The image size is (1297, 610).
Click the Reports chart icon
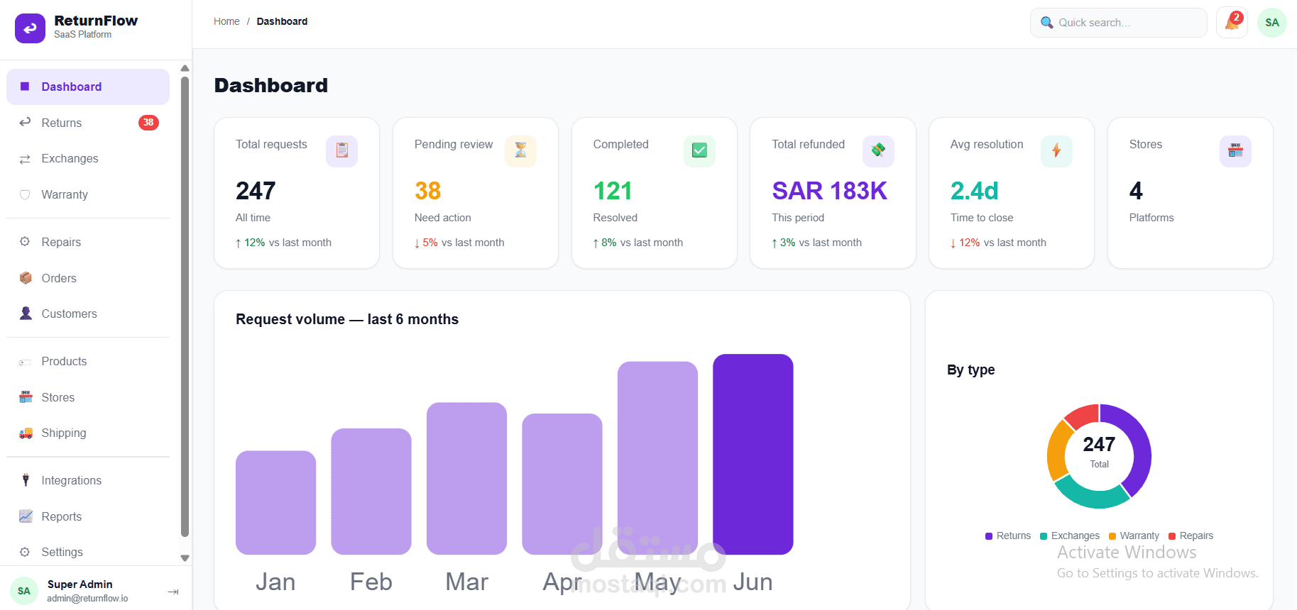coord(26,516)
